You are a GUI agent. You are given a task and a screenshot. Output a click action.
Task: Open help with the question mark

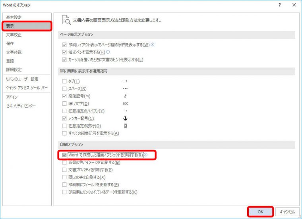280,5
